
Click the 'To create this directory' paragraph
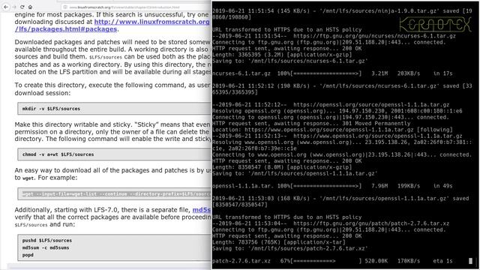click(x=112, y=88)
